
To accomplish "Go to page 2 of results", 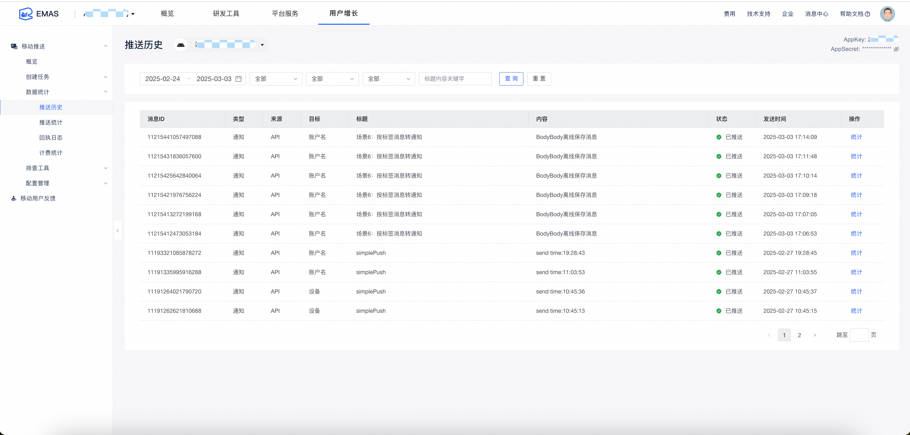I will pyautogui.click(x=799, y=335).
